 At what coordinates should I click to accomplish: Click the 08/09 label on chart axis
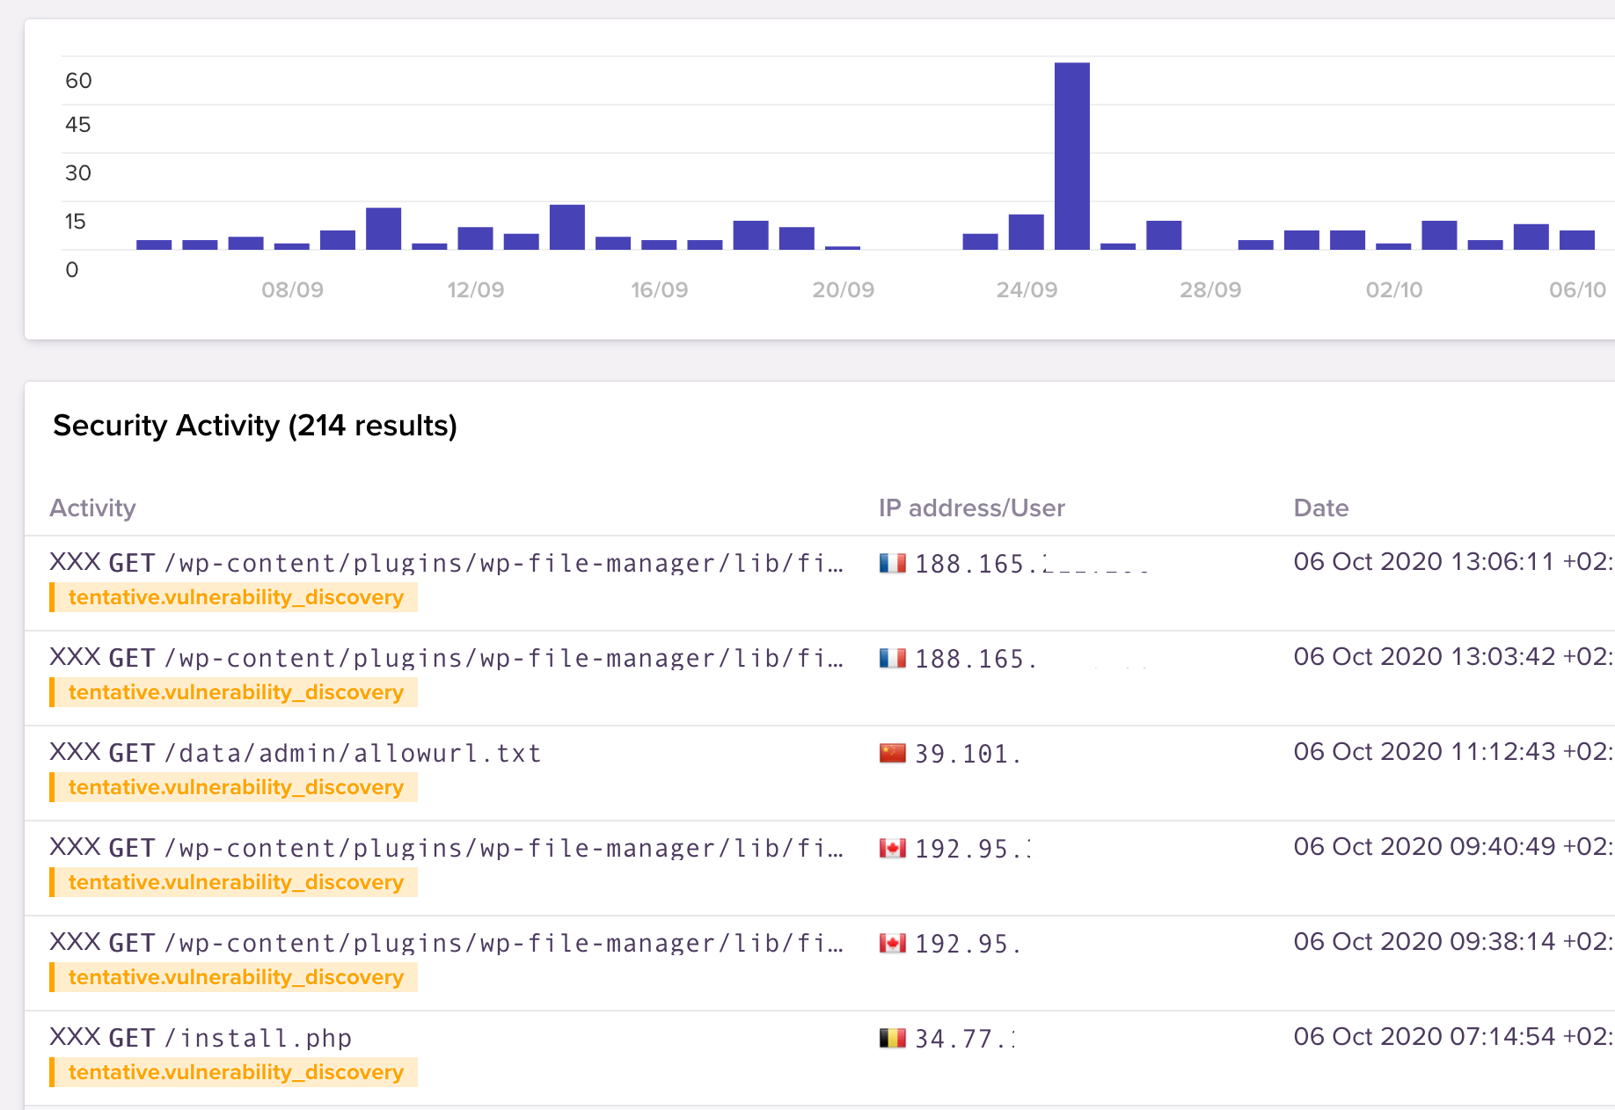(292, 289)
